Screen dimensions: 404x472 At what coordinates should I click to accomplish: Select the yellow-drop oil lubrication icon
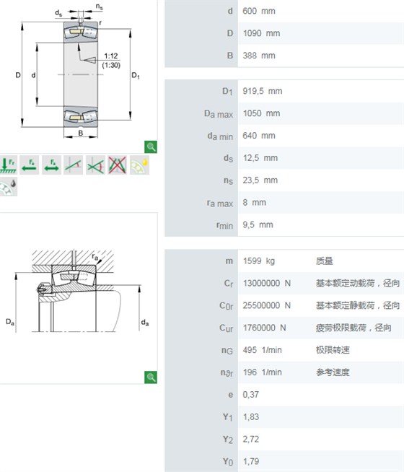click(x=139, y=165)
